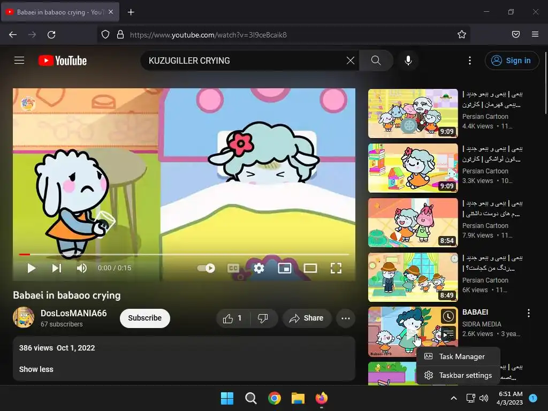Open Firefox application menu
Image resolution: width=548 pixels, height=411 pixels.
[x=535, y=35]
